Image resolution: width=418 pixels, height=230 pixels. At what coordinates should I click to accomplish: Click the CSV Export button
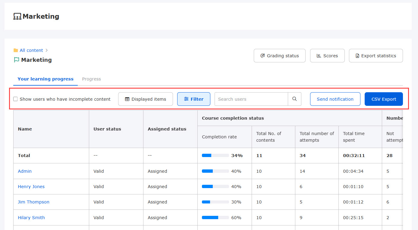pyautogui.click(x=384, y=99)
